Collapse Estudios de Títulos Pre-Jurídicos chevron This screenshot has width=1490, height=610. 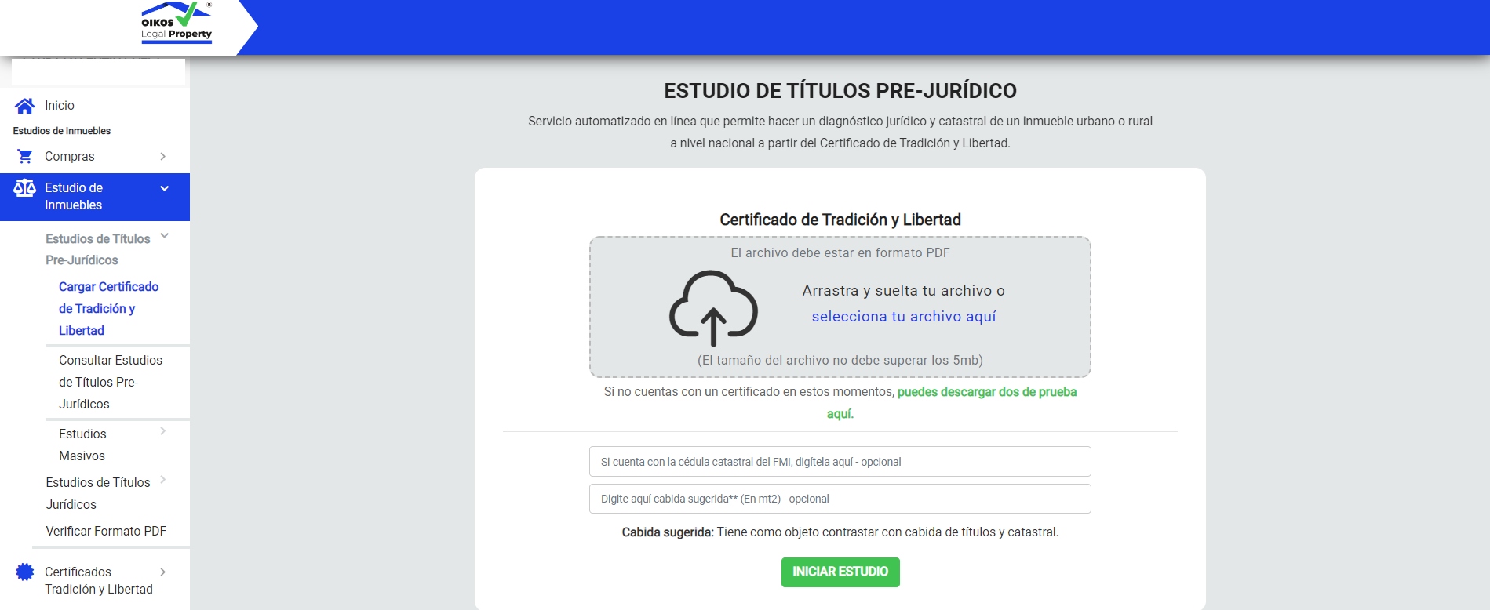click(165, 235)
